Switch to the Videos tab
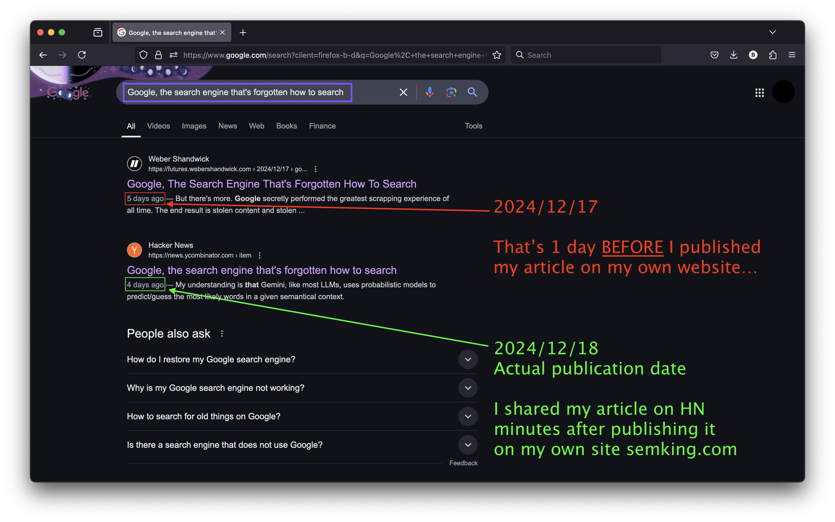Screen dimensions: 835x522 pyautogui.click(x=158, y=126)
